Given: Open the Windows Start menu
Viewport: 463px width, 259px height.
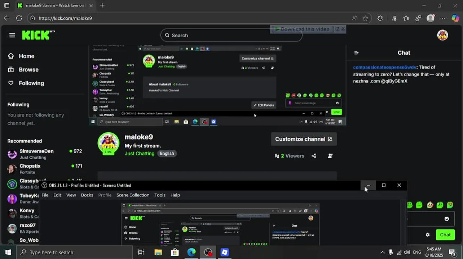Looking at the screenshot, I should tap(8, 252).
